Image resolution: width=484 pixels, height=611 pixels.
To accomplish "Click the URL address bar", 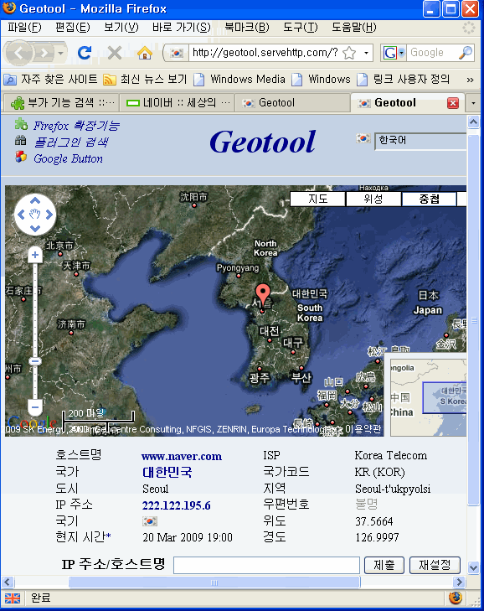I will pos(265,53).
